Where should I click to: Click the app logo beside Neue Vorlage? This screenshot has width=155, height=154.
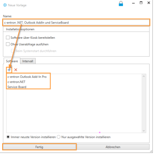tap(5, 5)
